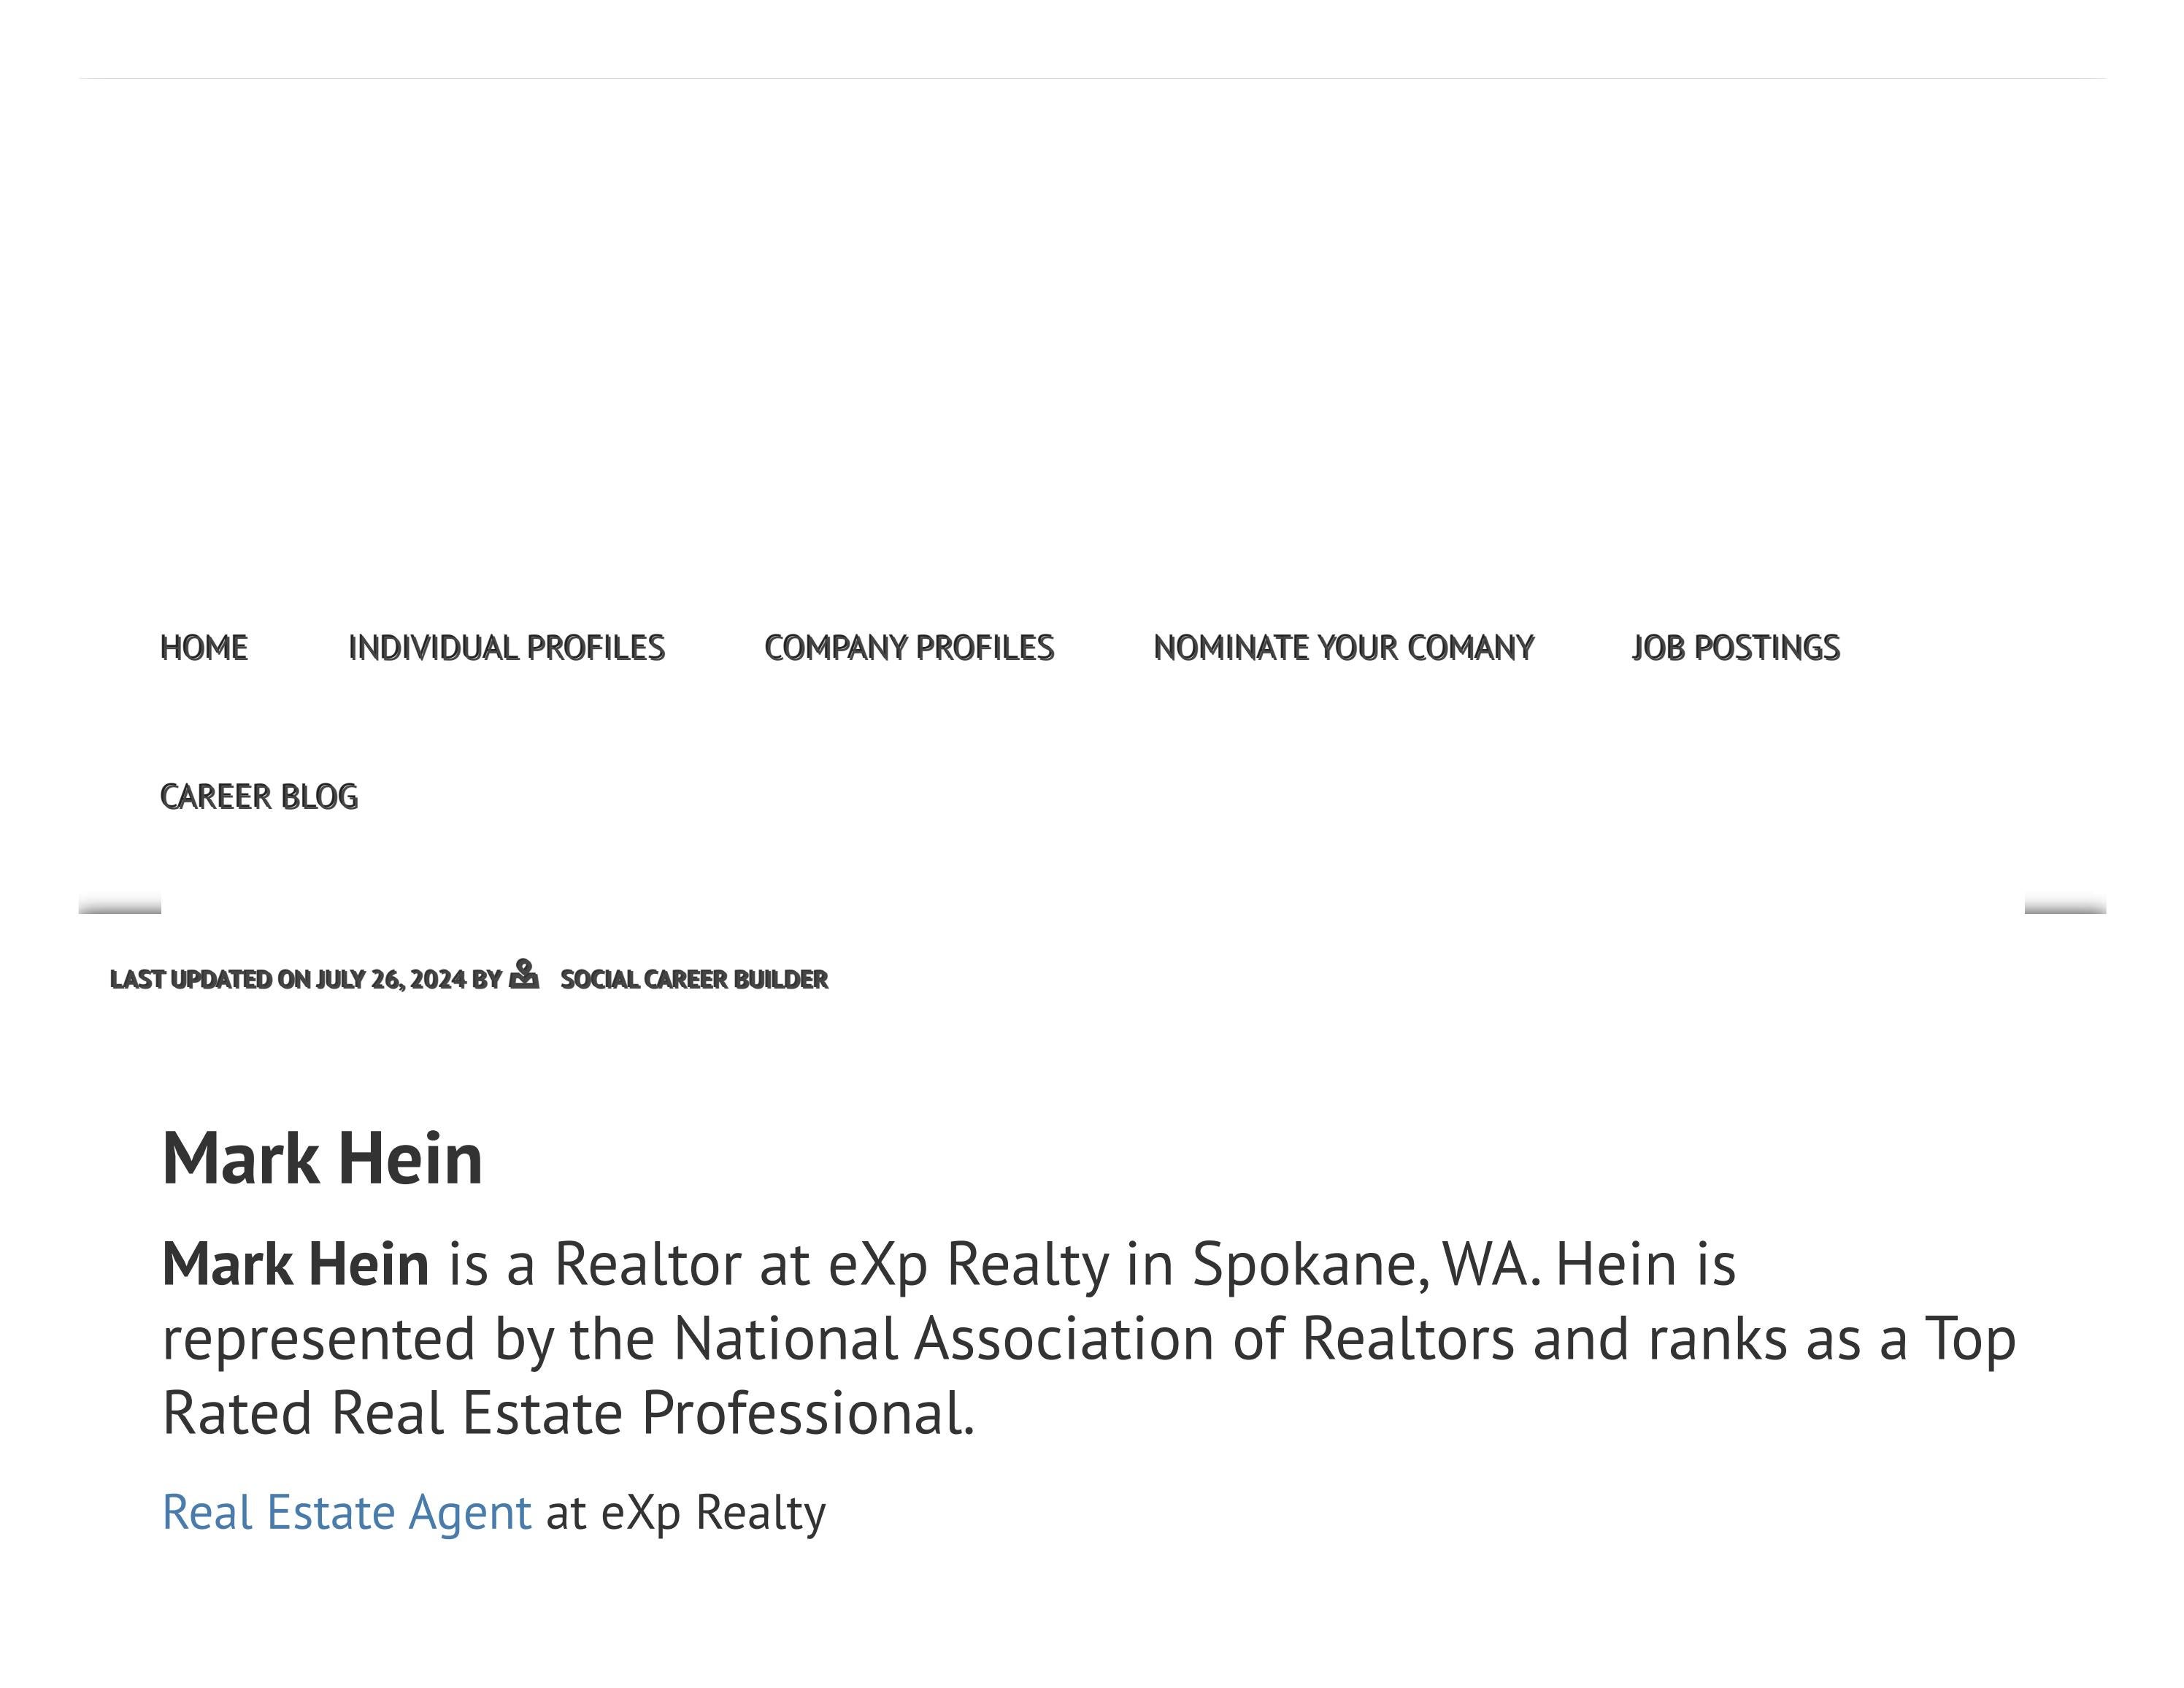The height and width of the screenshot is (1688, 2184).
Task: Open the Real Estate Agent link
Action: (347, 1512)
